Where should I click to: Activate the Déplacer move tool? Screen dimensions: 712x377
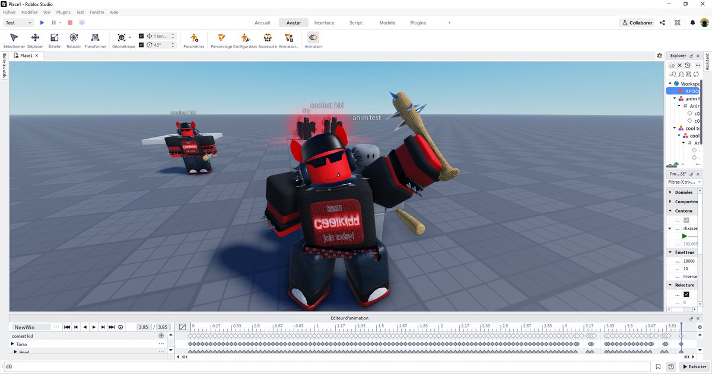[35, 40]
